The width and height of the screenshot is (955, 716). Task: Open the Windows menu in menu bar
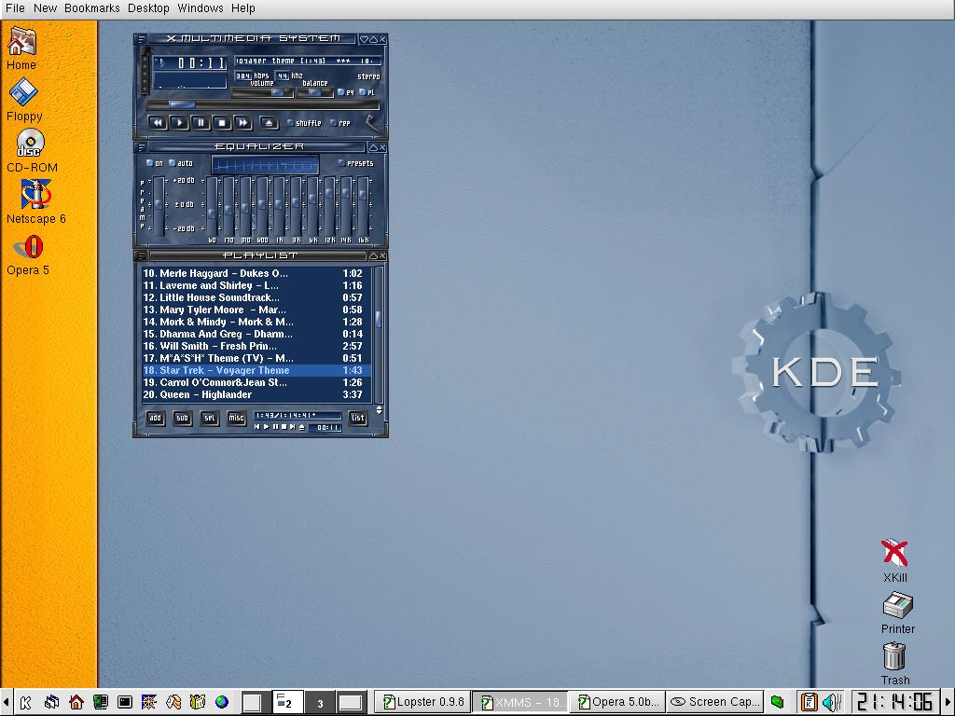201,8
